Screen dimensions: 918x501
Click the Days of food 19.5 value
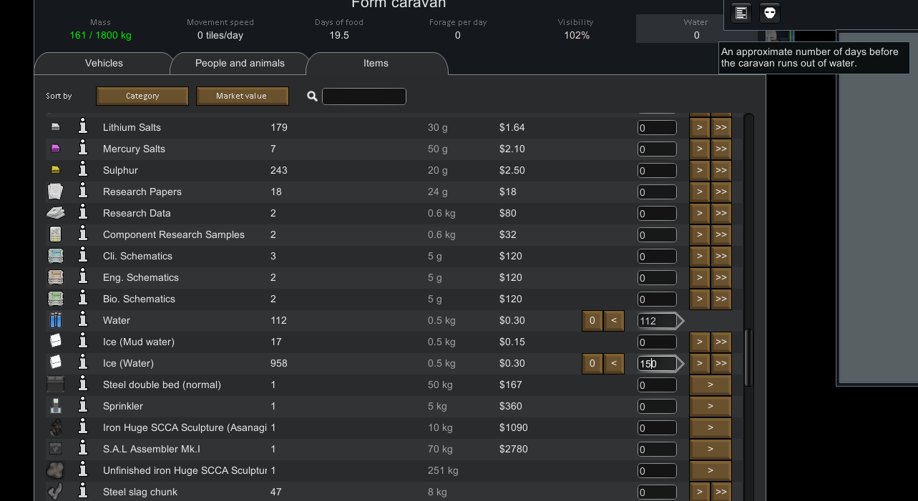[339, 35]
